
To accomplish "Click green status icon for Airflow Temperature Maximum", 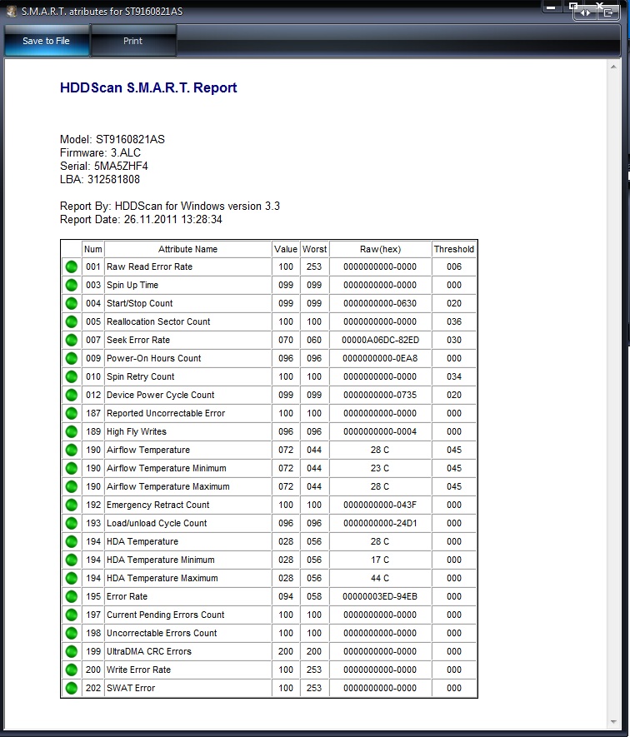I will [x=72, y=487].
